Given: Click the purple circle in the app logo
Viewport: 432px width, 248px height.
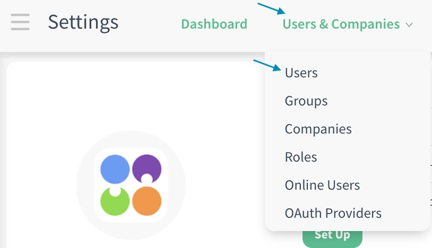Looking at the screenshot, I should pyautogui.click(x=147, y=167).
